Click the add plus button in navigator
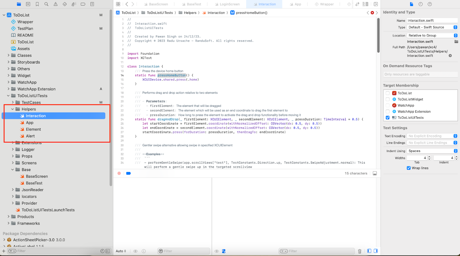Screen dimensions: 460x256 (4, 251)
